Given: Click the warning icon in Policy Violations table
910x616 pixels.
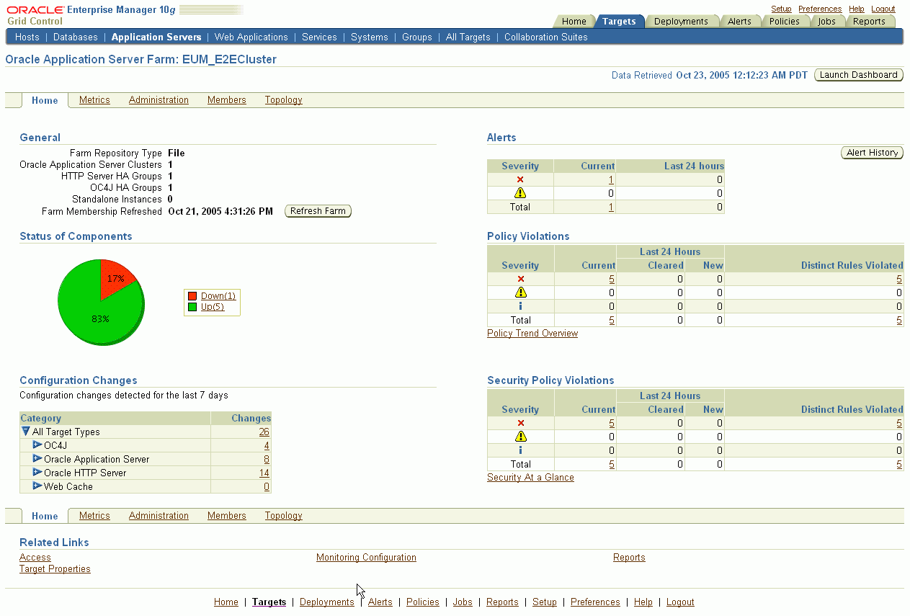Looking at the screenshot, I should pos(520,293).
